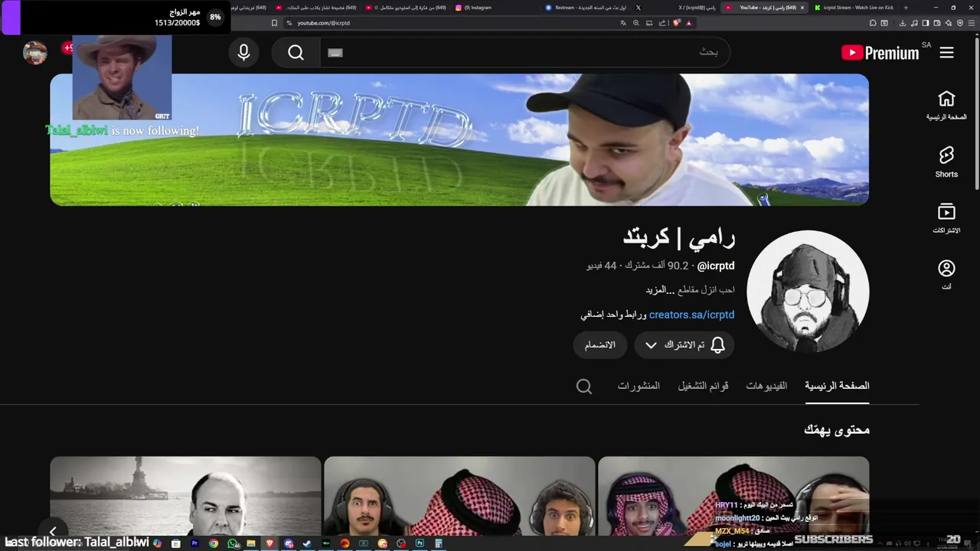Image resolution: width=980 pixels, height=551 pixels.
Task: Click the Join (الانضمام) button
Action: pos(600,345)
